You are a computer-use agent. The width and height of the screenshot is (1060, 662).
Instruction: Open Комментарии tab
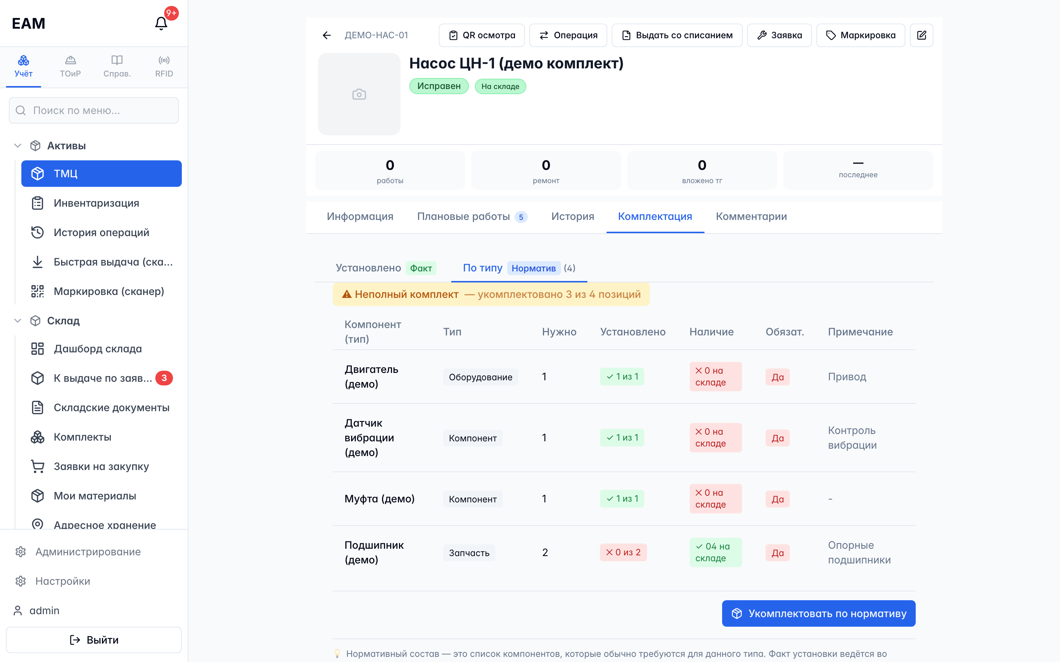751,217
